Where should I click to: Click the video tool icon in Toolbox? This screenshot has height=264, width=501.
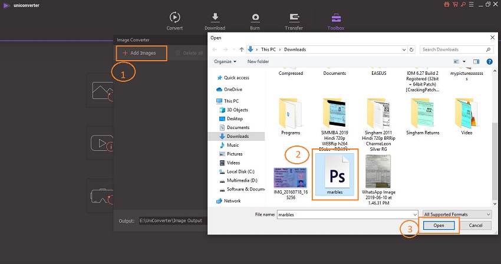[x=101, y=143]
